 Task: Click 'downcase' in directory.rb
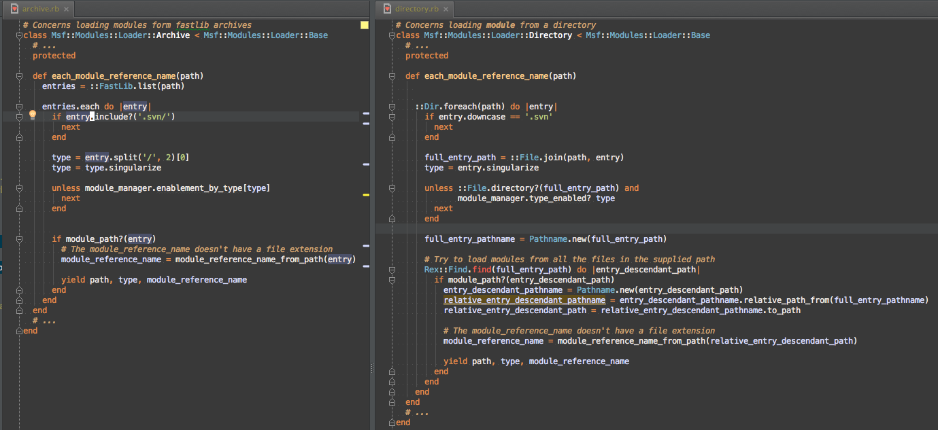click(486, 117)
